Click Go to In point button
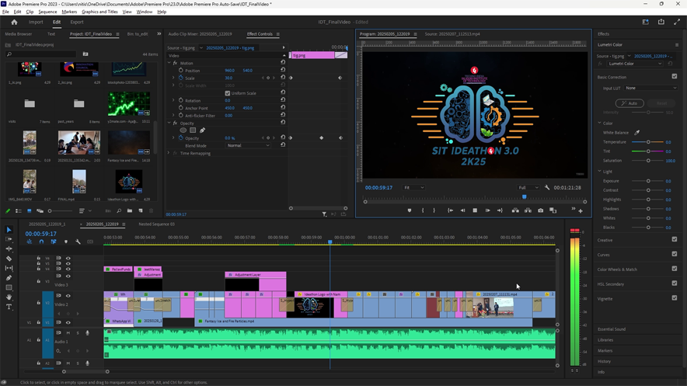Image resolution: width=687 pixels, height=386 pixels. point(450,210)
